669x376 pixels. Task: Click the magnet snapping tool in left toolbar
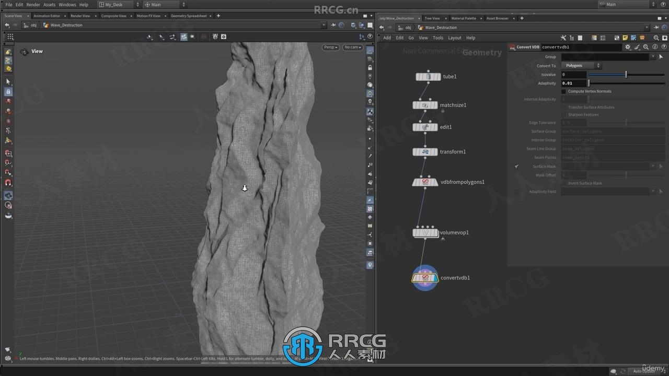(x=8, y=183)
